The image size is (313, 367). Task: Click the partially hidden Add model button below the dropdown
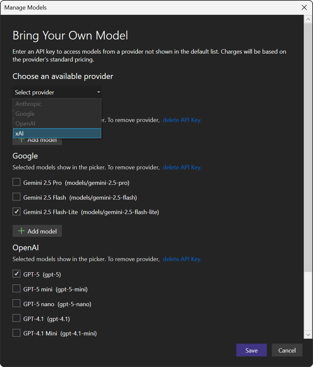coord(37,141)
